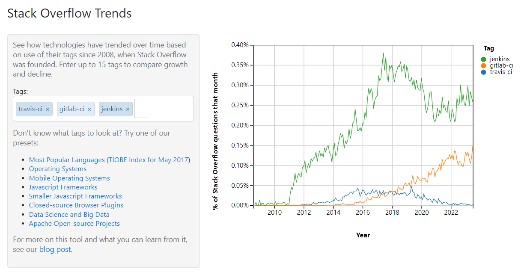Image resolution: width=527 pixels, height=272 pixels.
Task: Click the y-axis title about Stack Overflow questions
Action: (x=216, y=141)
